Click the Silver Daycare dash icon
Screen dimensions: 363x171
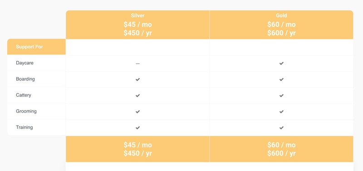tap(138, 64)
